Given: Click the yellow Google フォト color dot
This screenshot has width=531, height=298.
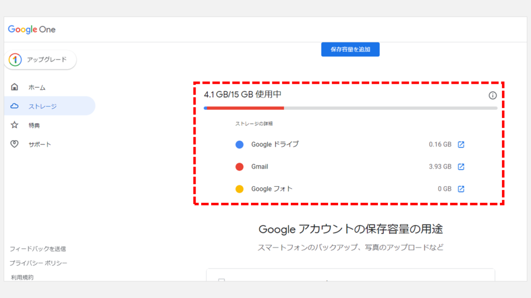Looking at the screenshot, I should 240,189.
